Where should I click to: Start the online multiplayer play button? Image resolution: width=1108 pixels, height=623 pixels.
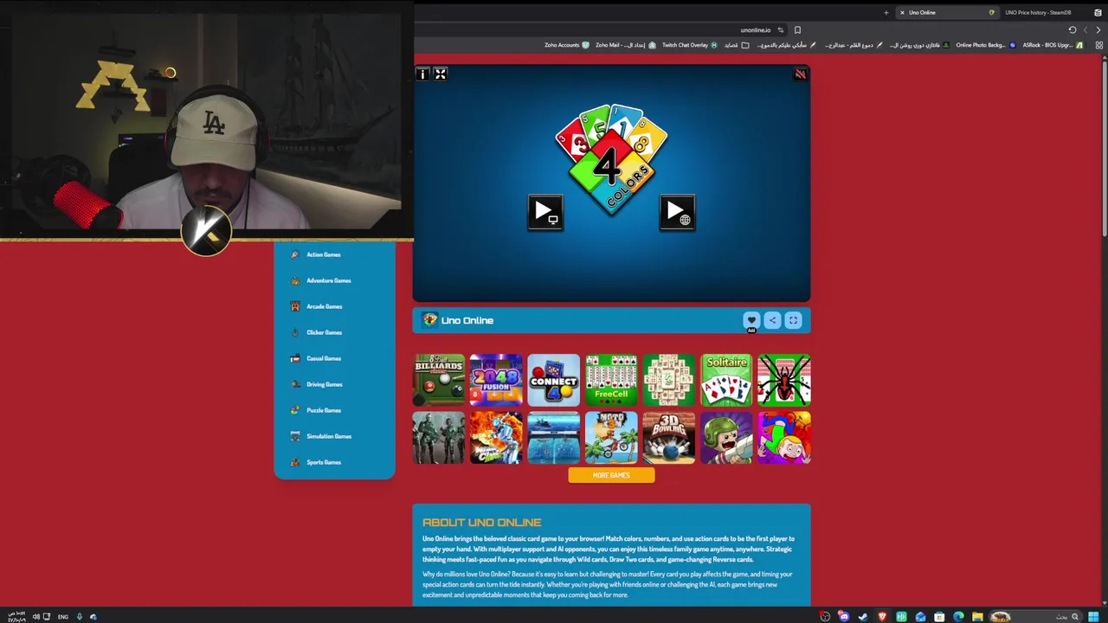click(677, 212)
